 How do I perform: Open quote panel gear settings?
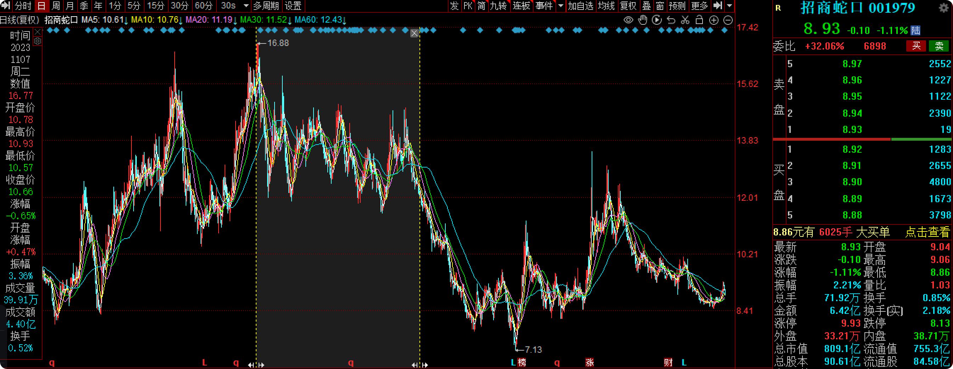click(x=944, y=8)
